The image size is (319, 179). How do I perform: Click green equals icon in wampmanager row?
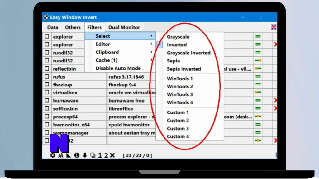pyautogui.click(x=258, y=132)
